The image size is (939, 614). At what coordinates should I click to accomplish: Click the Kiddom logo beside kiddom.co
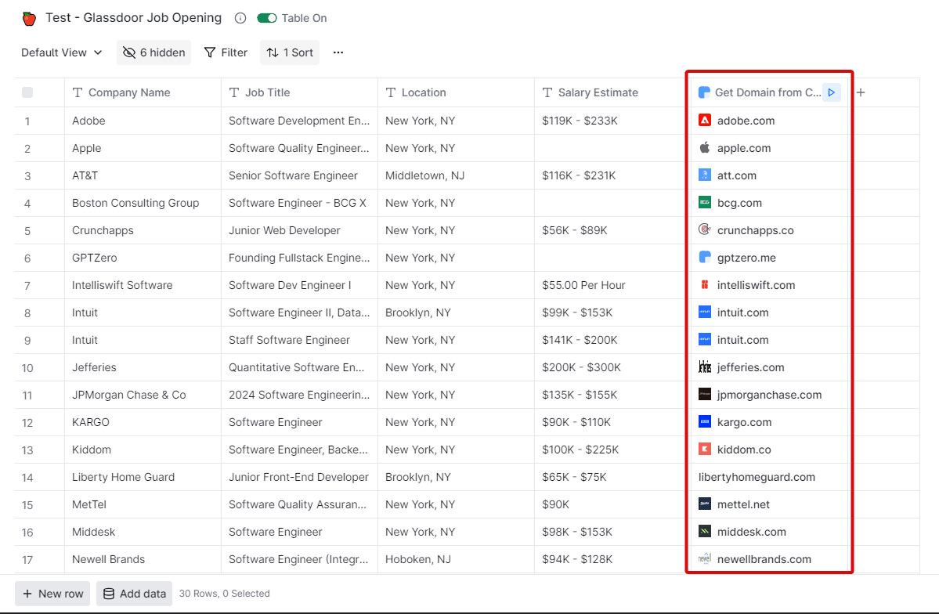click(705, 450)
